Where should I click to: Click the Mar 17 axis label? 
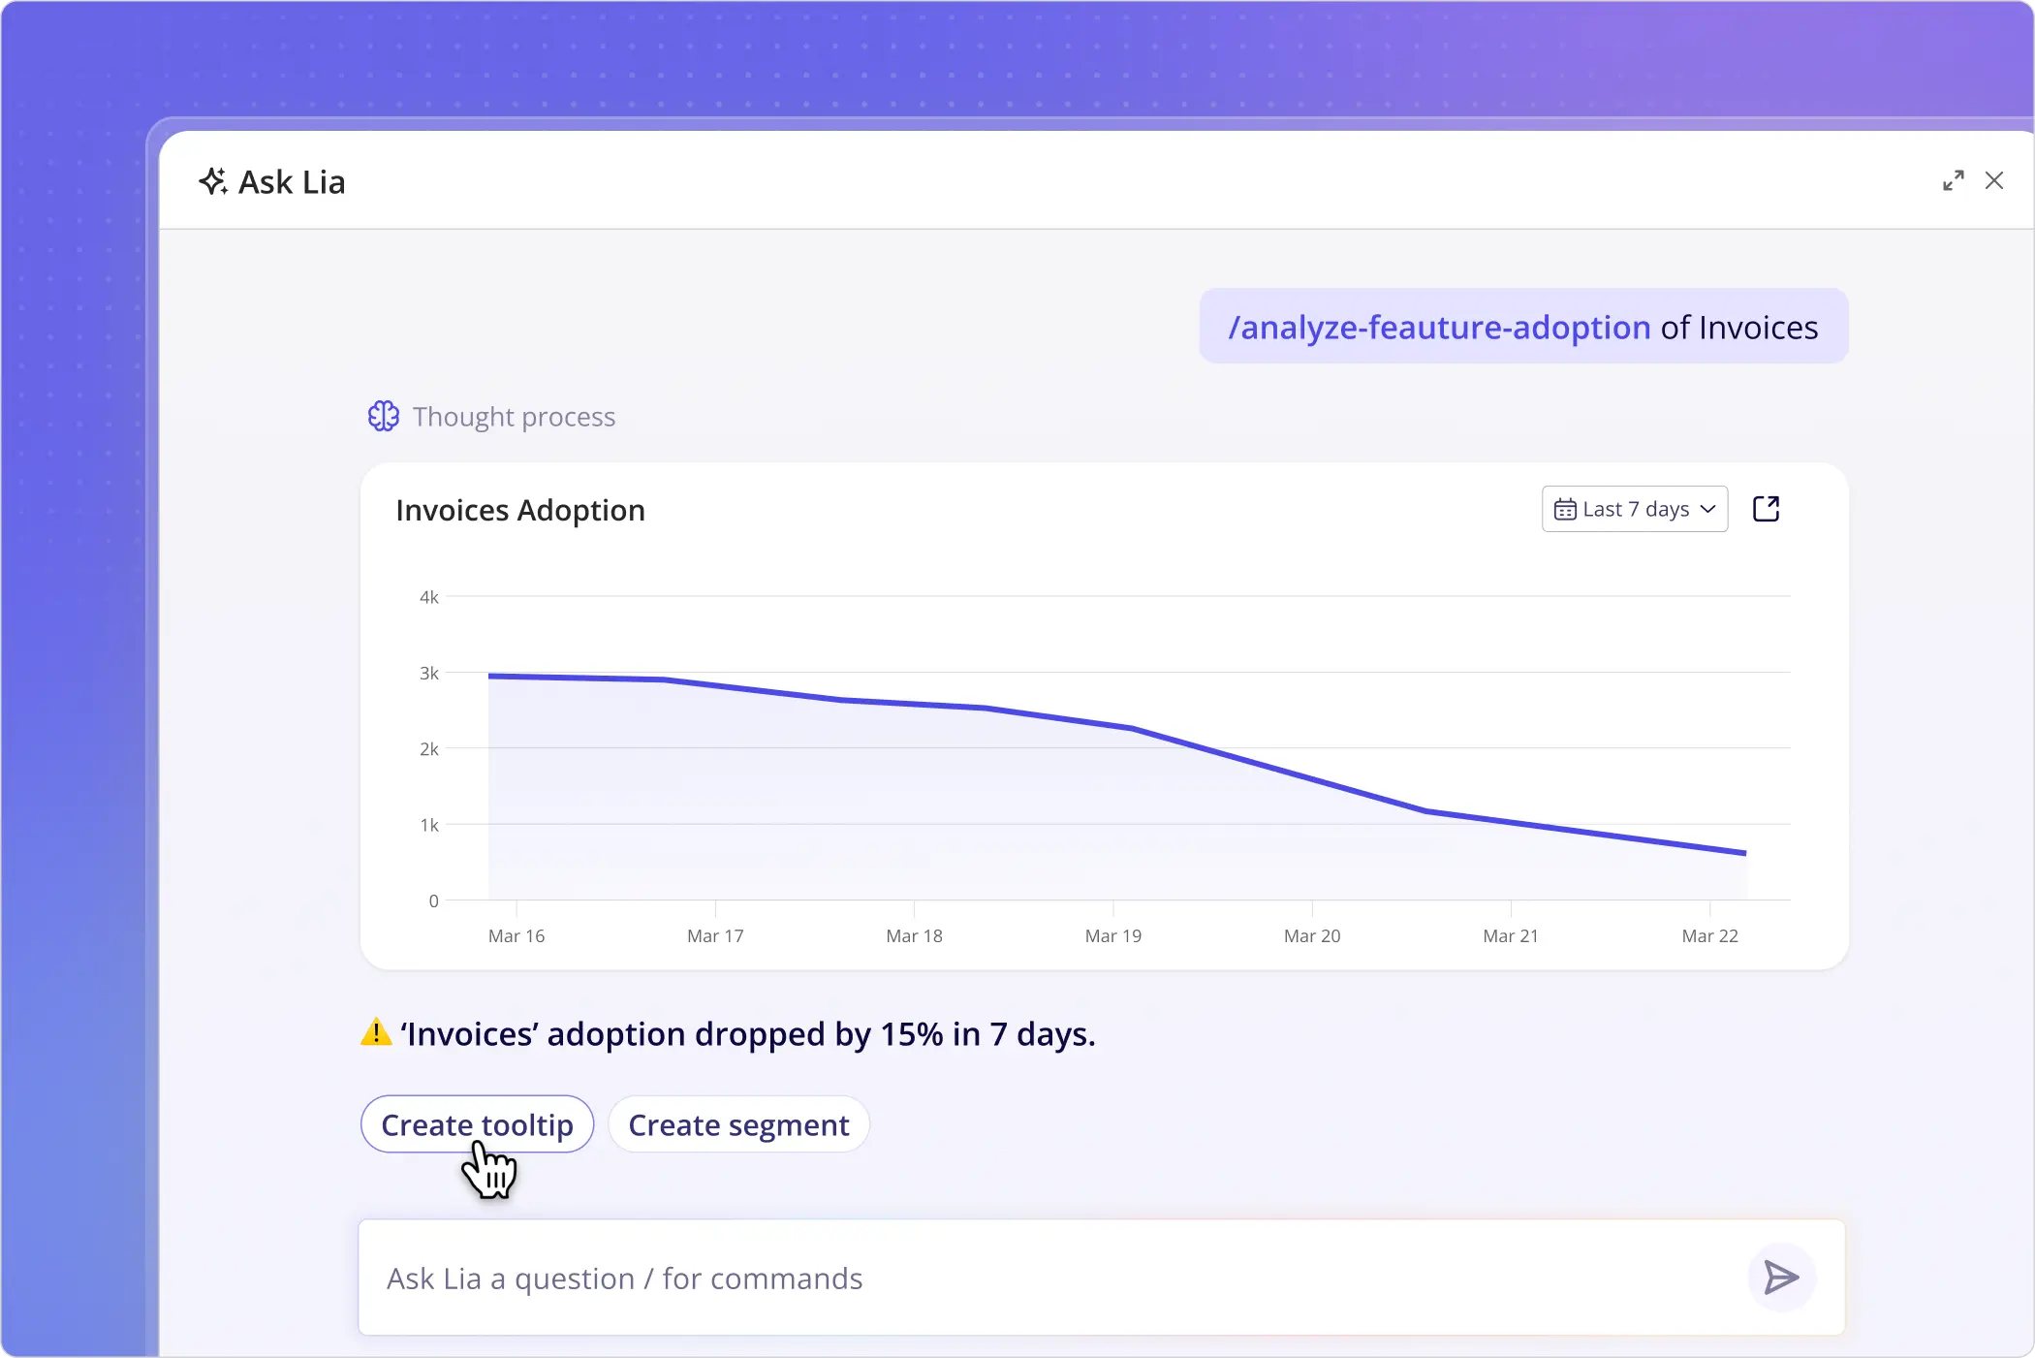(x=715, y=935)
